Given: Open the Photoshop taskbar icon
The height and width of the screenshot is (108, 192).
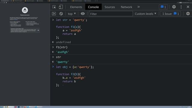Looking at the screenshot, I should [x=19, y=107].
